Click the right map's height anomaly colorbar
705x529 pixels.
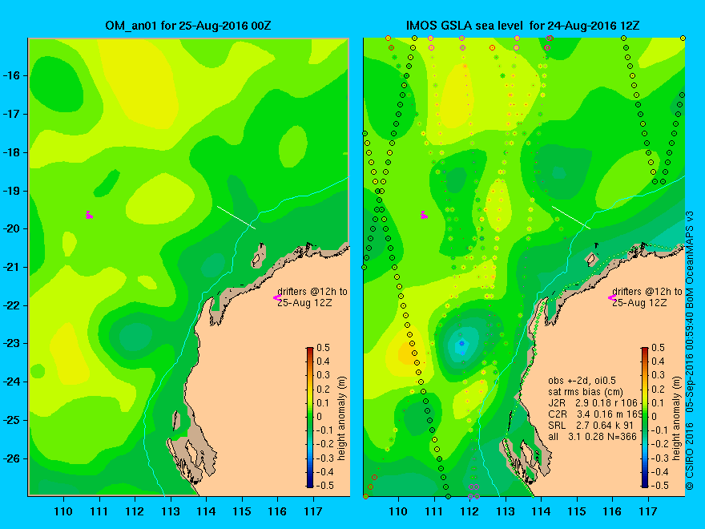point(645,417)
